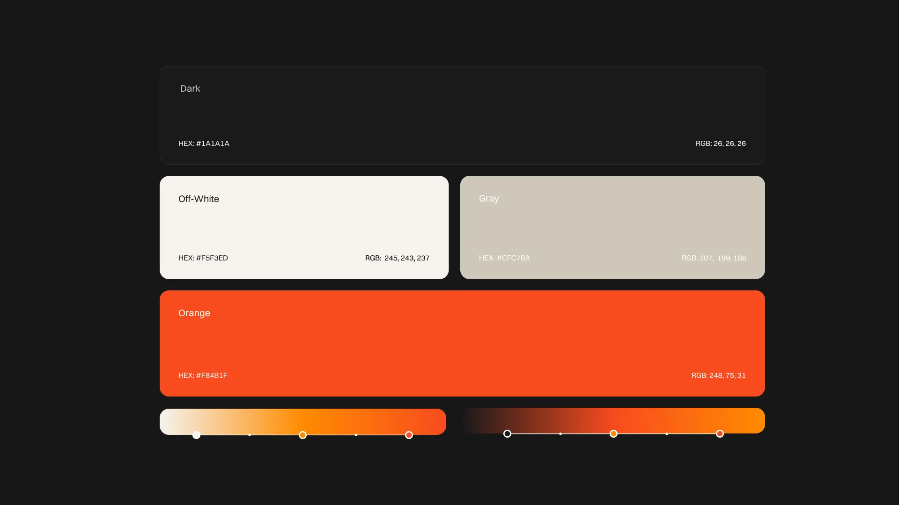The width and height of the screenshot is (899, 505).
Task: Click the off-white to orange gradient bar
Action: [x=302, y=420]
